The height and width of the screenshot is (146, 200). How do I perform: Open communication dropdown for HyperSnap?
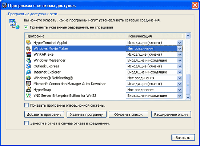click(x=180, y=90)
